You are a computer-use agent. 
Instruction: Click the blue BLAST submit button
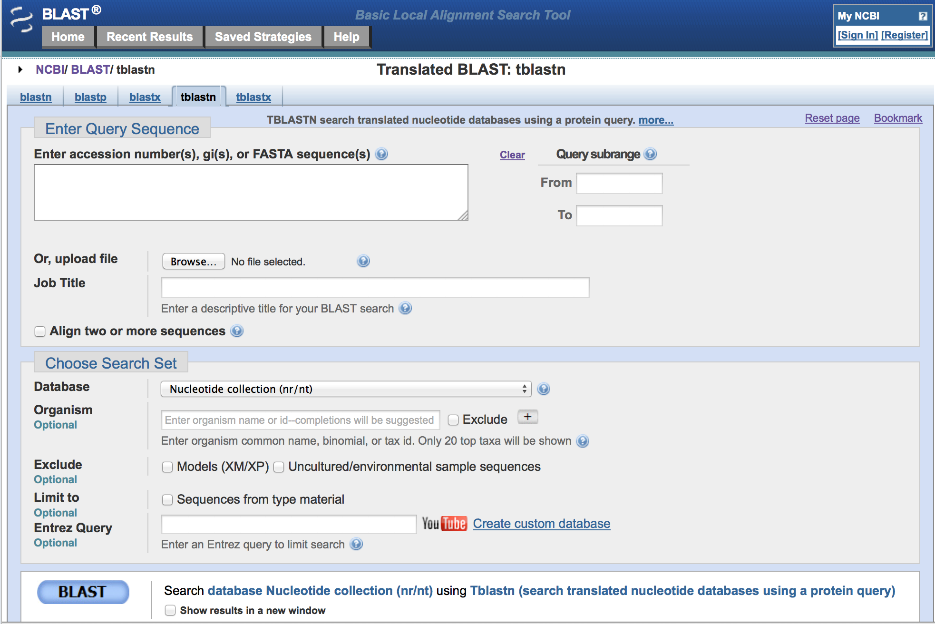pyautogui.click(x=83, y=592)
